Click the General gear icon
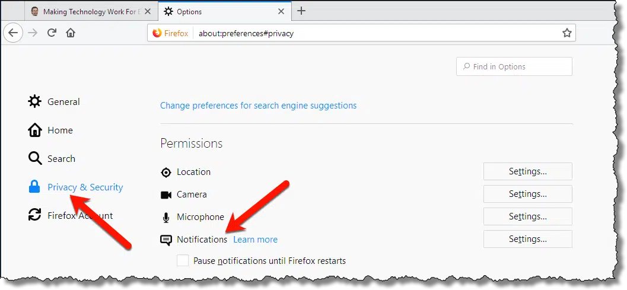Image resolution: width=627 pixels, height=290 pixels. 35,101
